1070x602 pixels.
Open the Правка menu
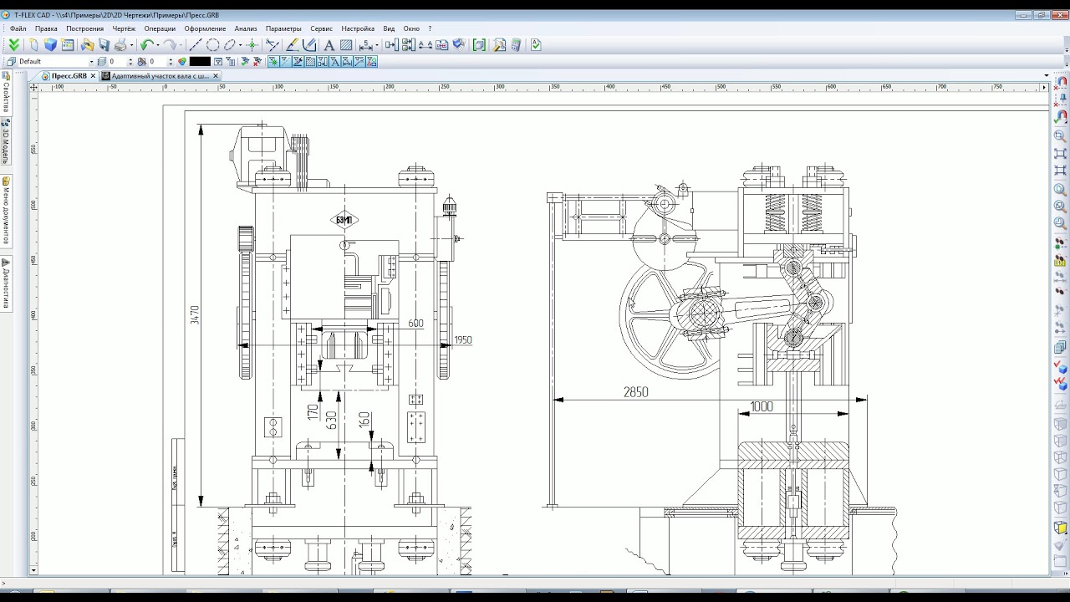(47, 28)
